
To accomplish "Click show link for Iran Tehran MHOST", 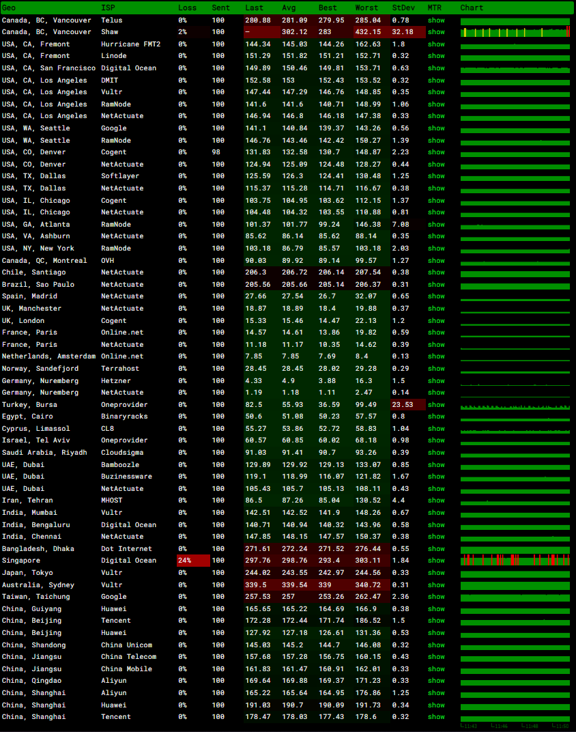I will (x=436, y=501).
